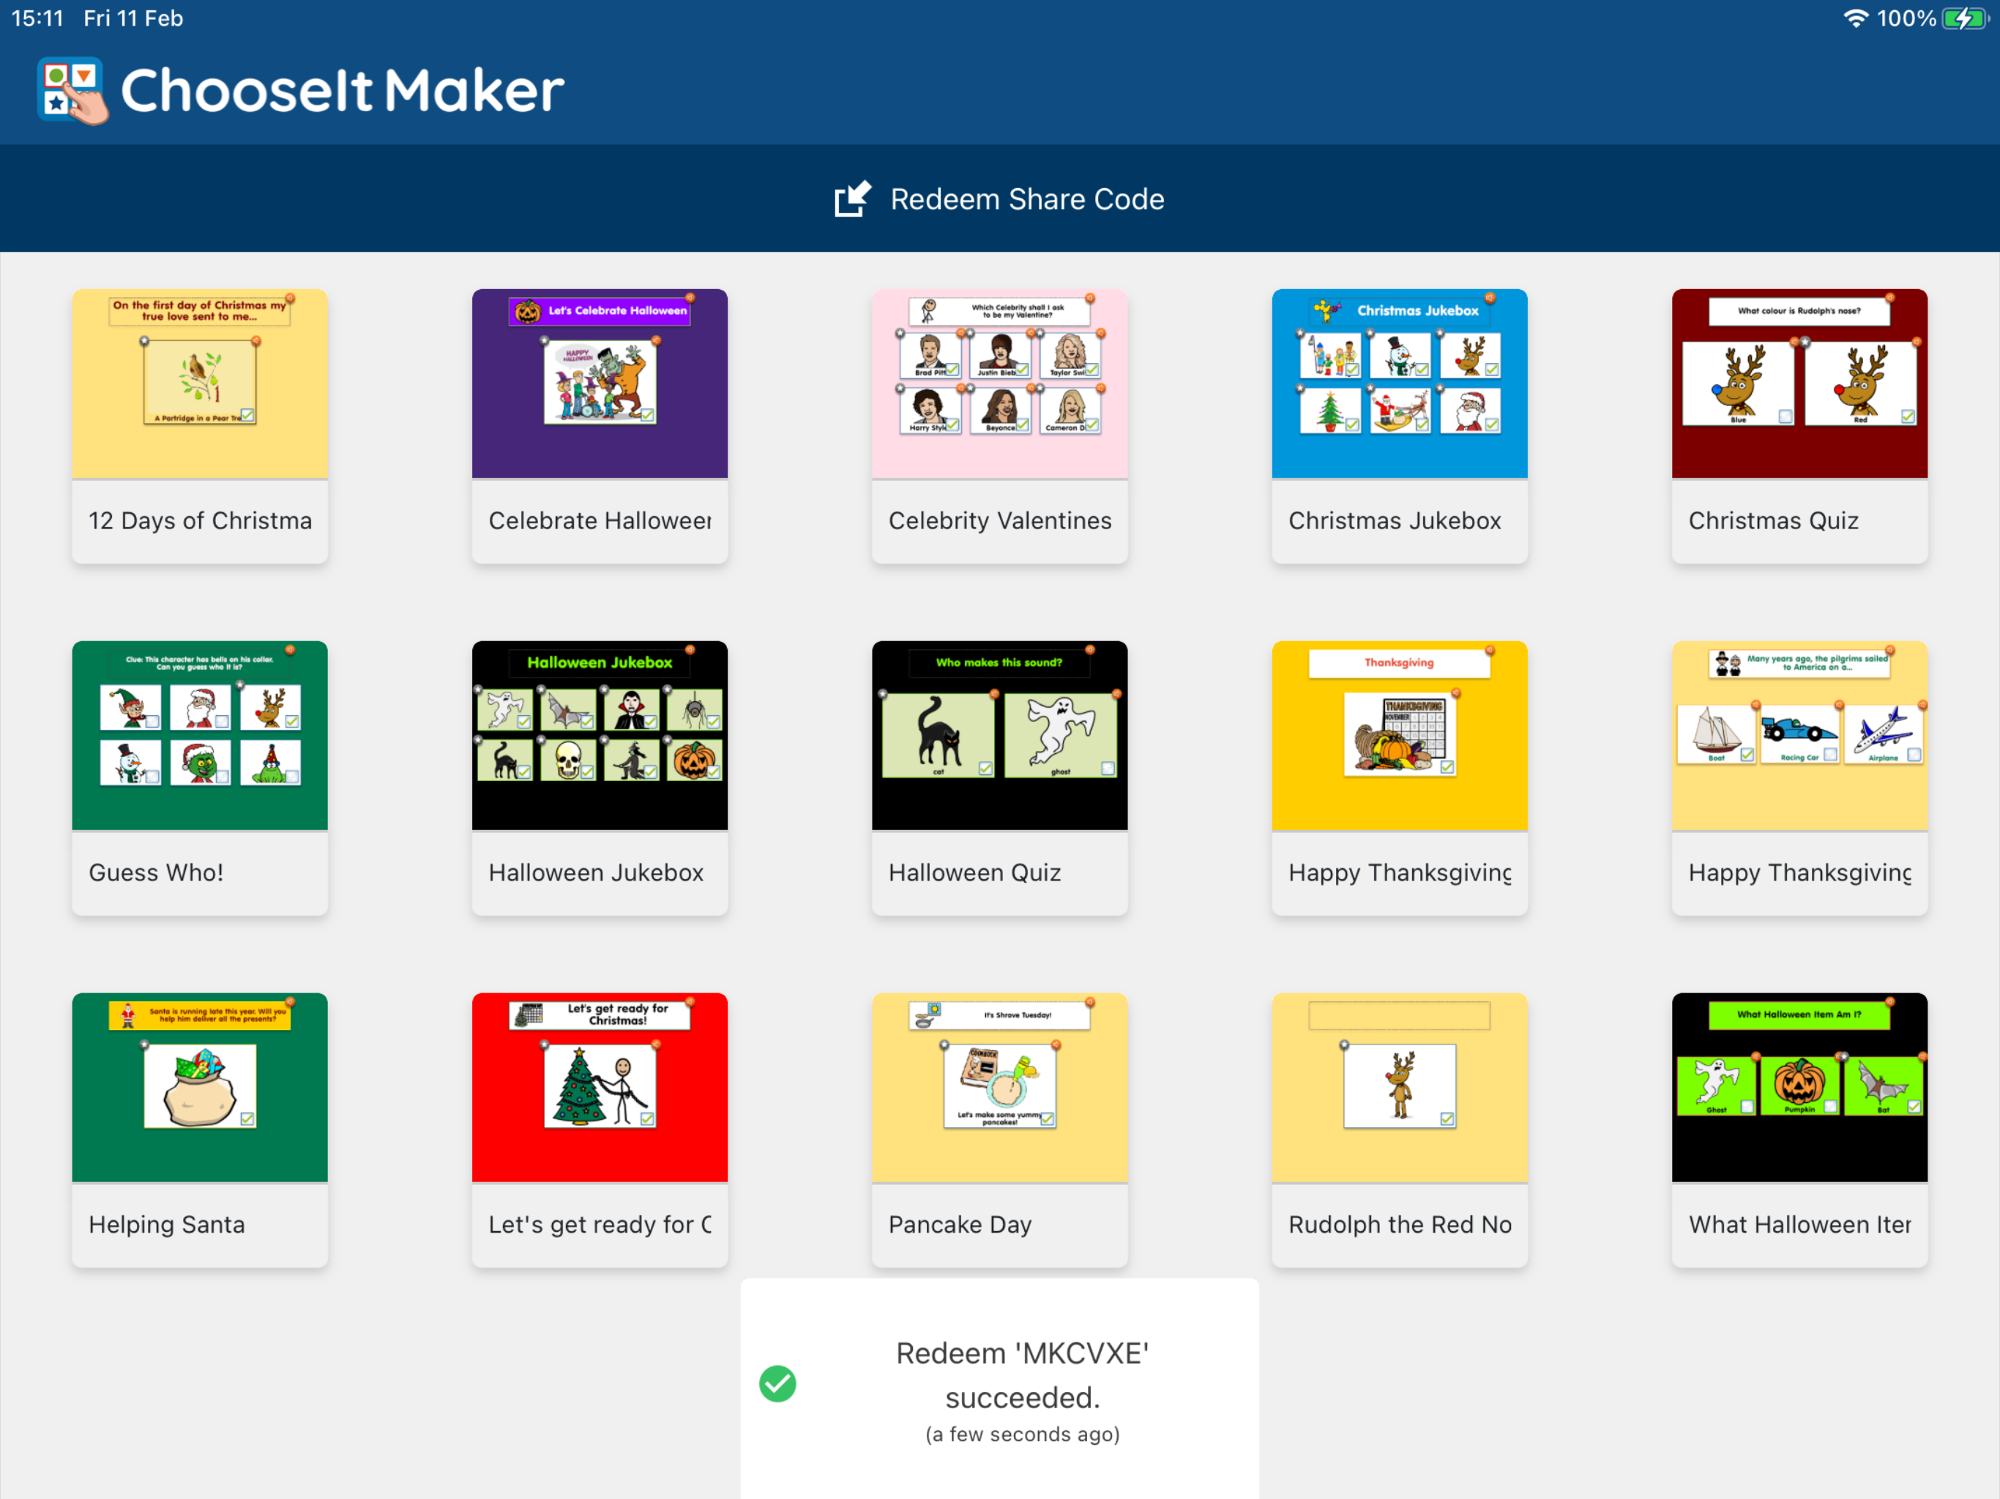Open the yellow Thanksgiving calendar activity thumbnail

click(x=1400, y=735)
